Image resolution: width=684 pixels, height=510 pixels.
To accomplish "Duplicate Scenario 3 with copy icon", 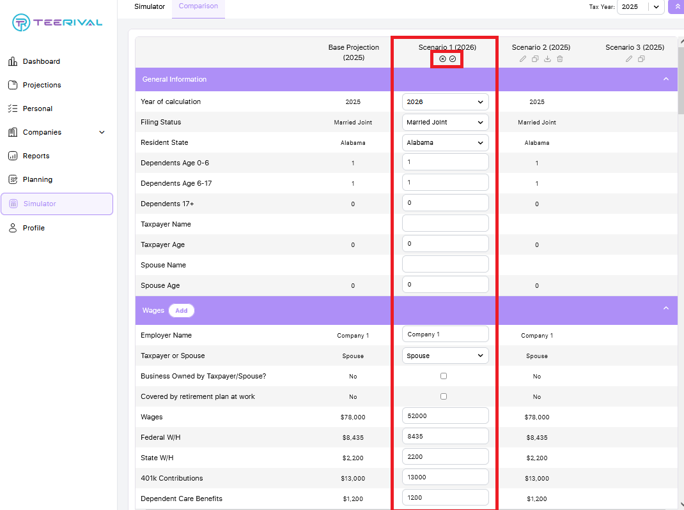I will point(641,59).
